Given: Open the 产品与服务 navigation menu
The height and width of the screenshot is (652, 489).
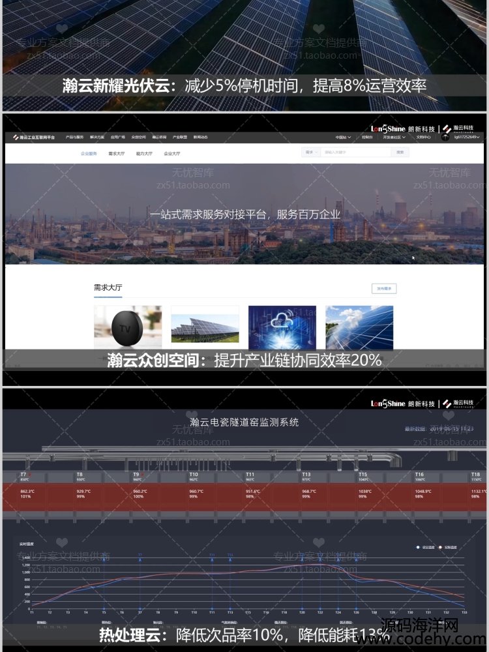Looking at the screenshot, I should (x=75, y=137).
